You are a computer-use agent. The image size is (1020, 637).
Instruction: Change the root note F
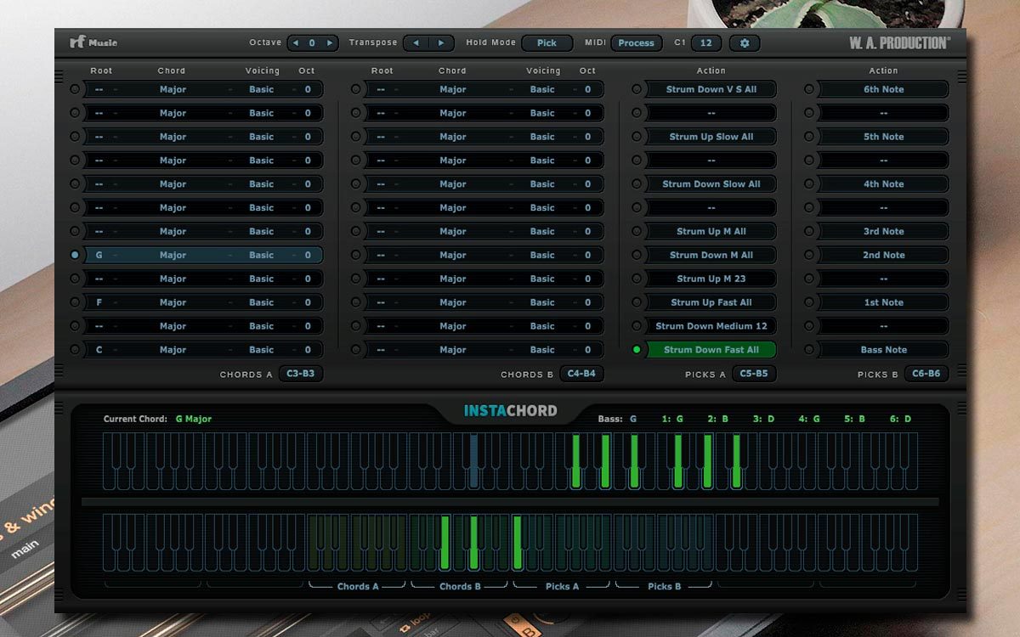[99, 302]
